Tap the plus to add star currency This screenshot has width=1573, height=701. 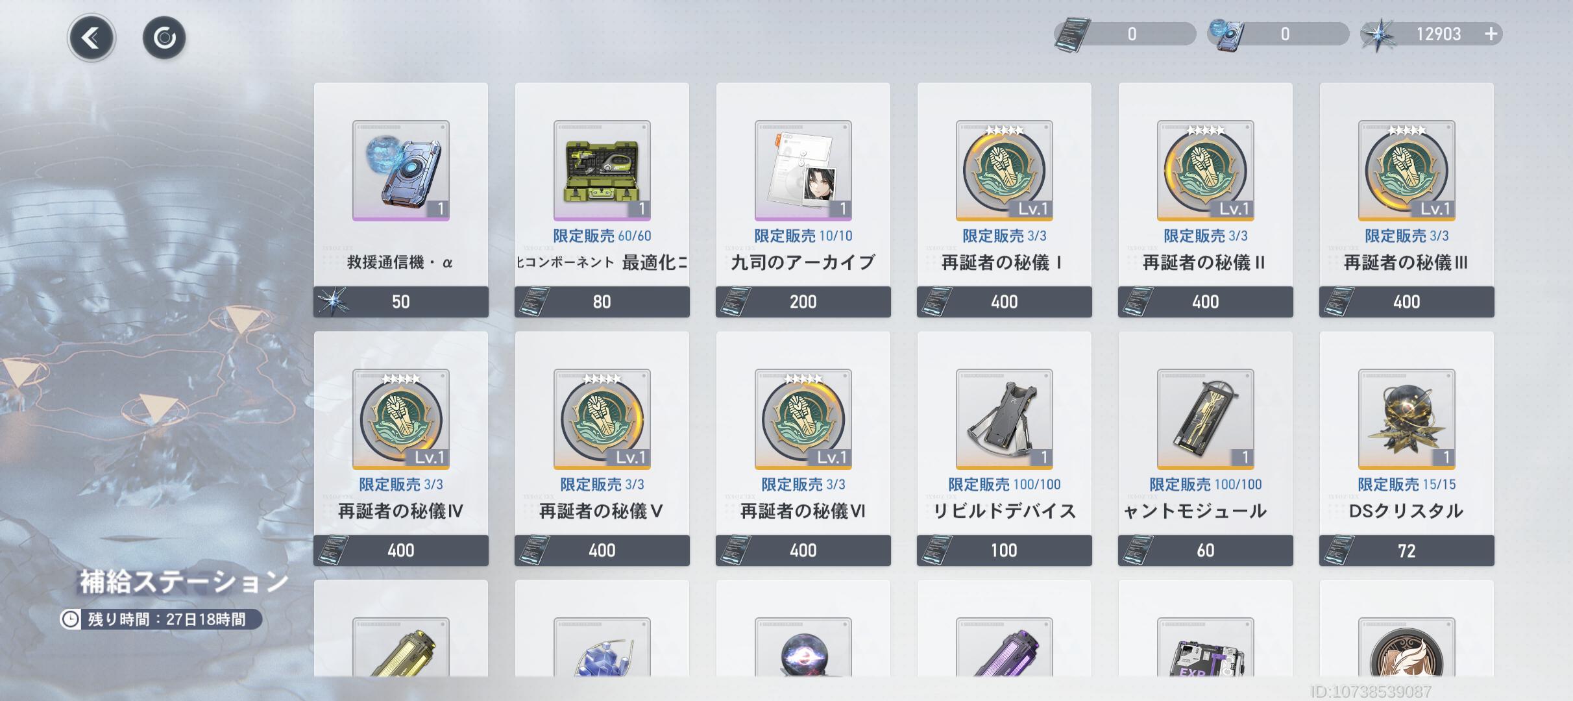coord(1491,34)
